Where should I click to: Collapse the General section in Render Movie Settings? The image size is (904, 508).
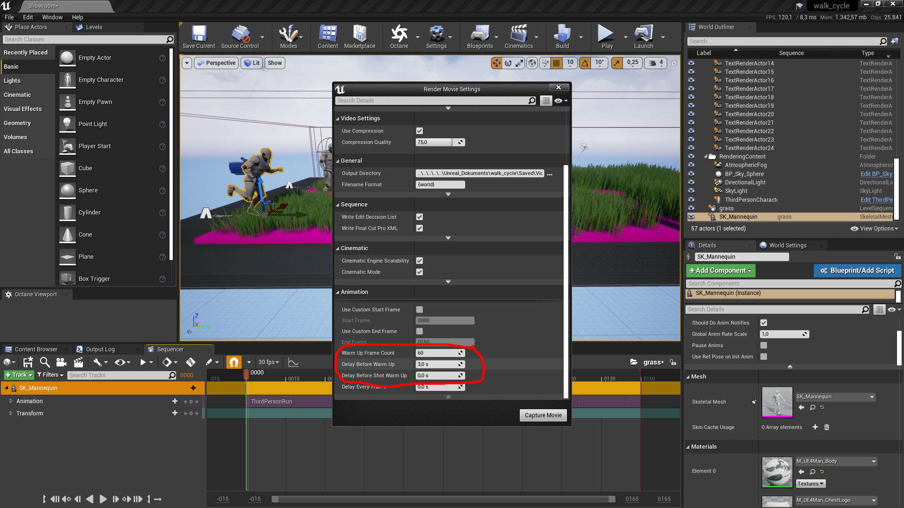pyautogui.click(x=338, y=161)
